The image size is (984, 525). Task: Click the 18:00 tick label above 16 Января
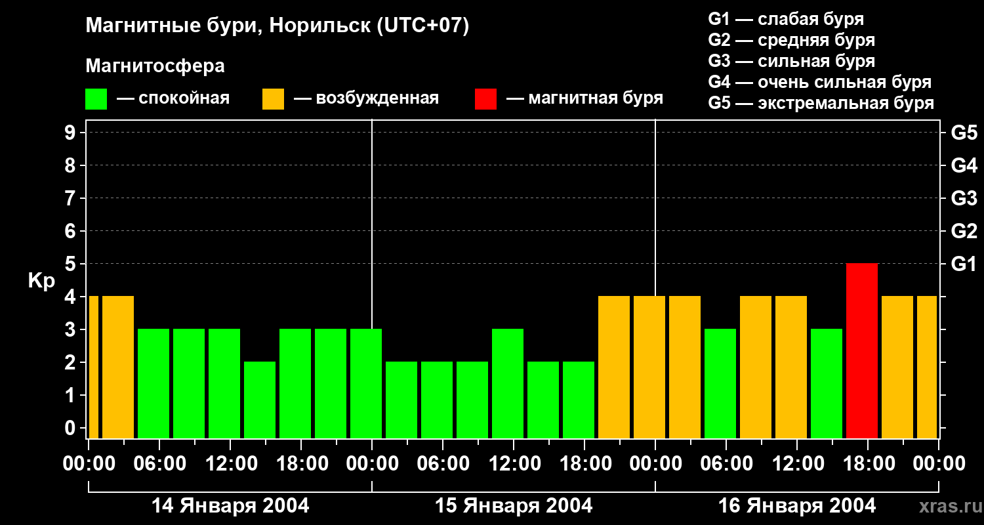(x=868, y=464)
